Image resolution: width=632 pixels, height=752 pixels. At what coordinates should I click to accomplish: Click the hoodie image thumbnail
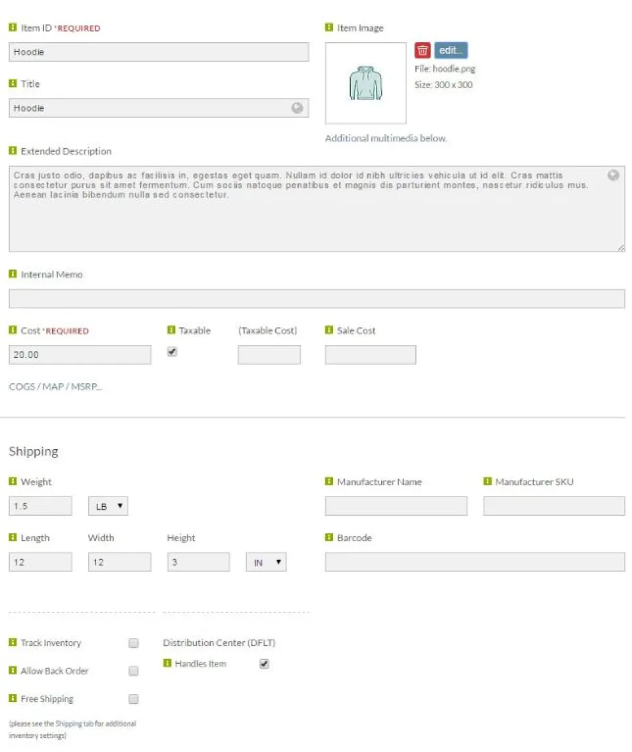[x=365, y=83]
